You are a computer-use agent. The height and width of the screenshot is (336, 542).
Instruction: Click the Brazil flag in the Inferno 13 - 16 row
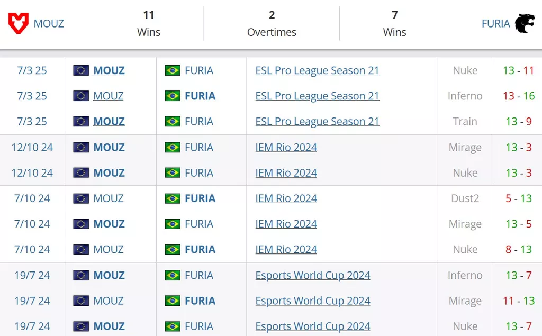173,96
